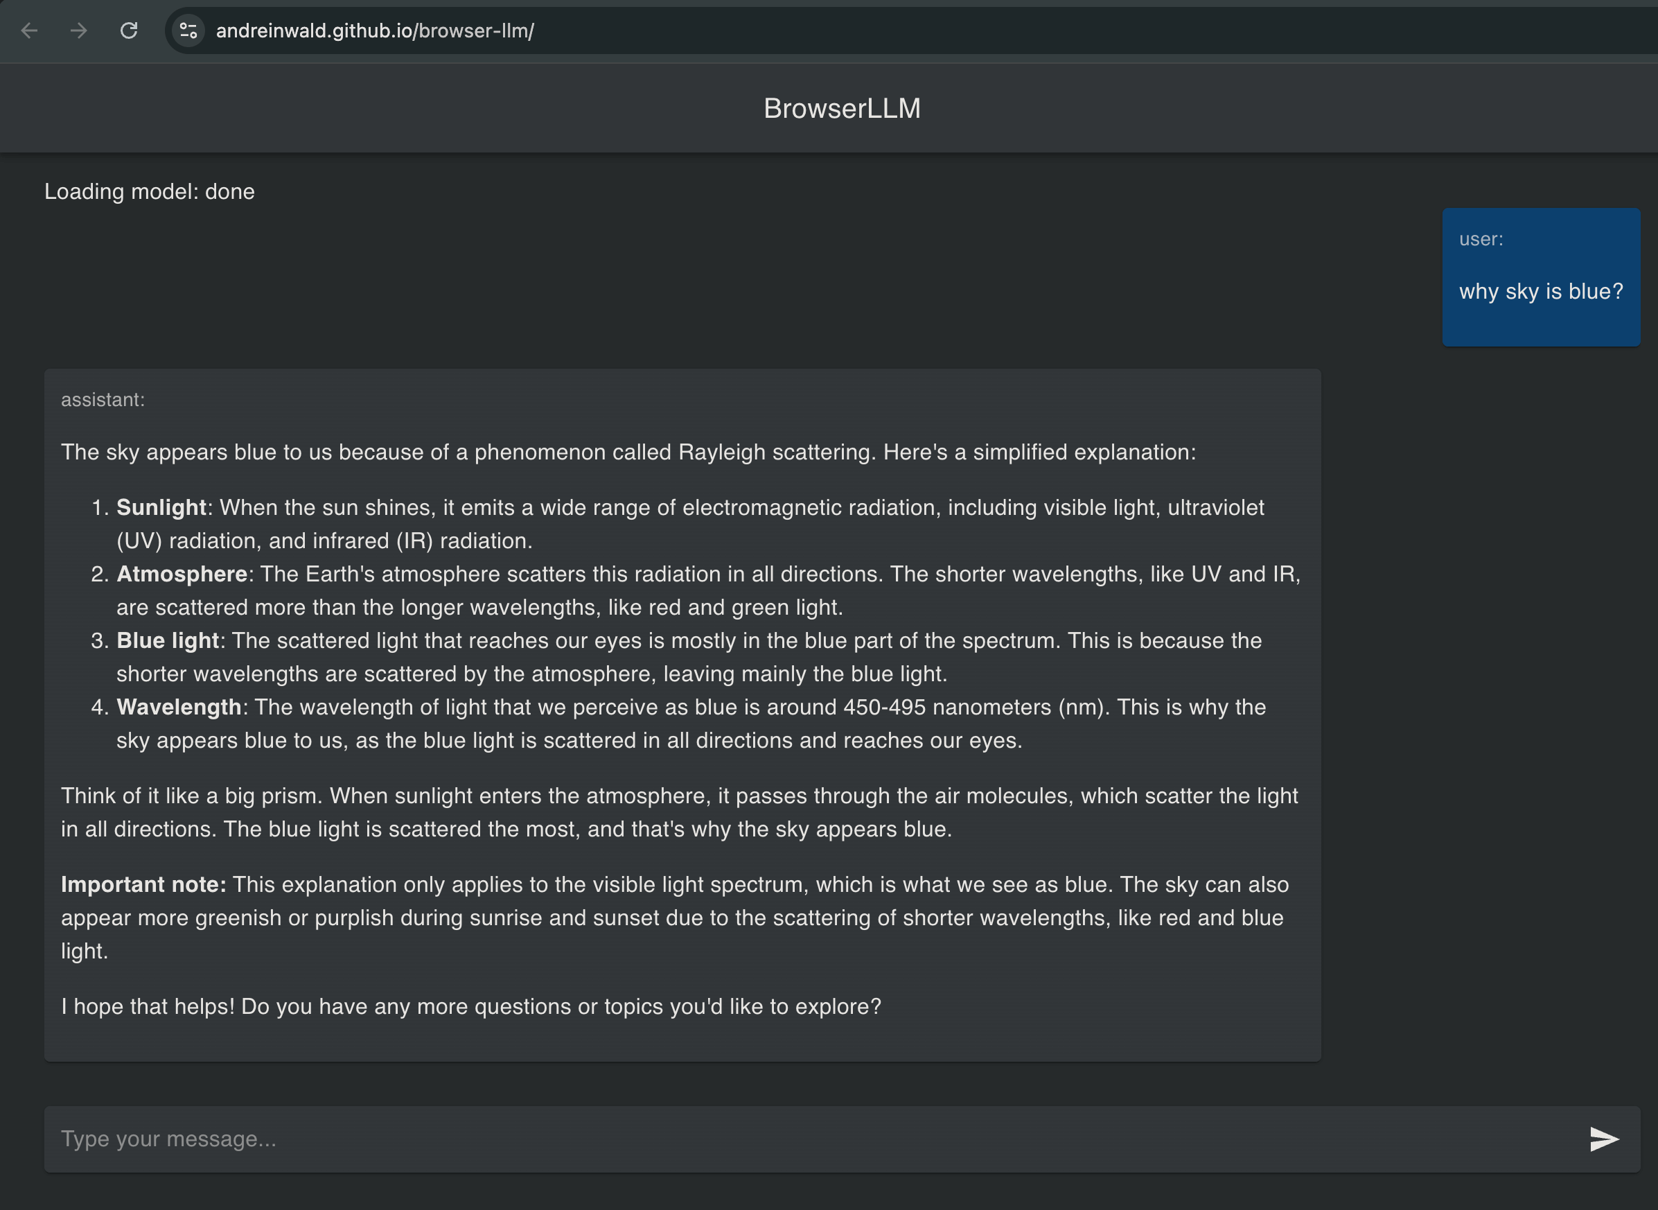The image size is (1658, 1210).
Task: Open site information icon in address bar
Action: [x=188, y=30]
